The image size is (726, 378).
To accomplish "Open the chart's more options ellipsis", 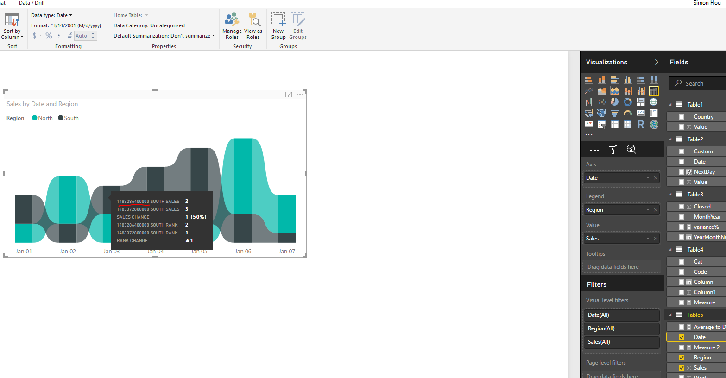I will pos(300,94).
